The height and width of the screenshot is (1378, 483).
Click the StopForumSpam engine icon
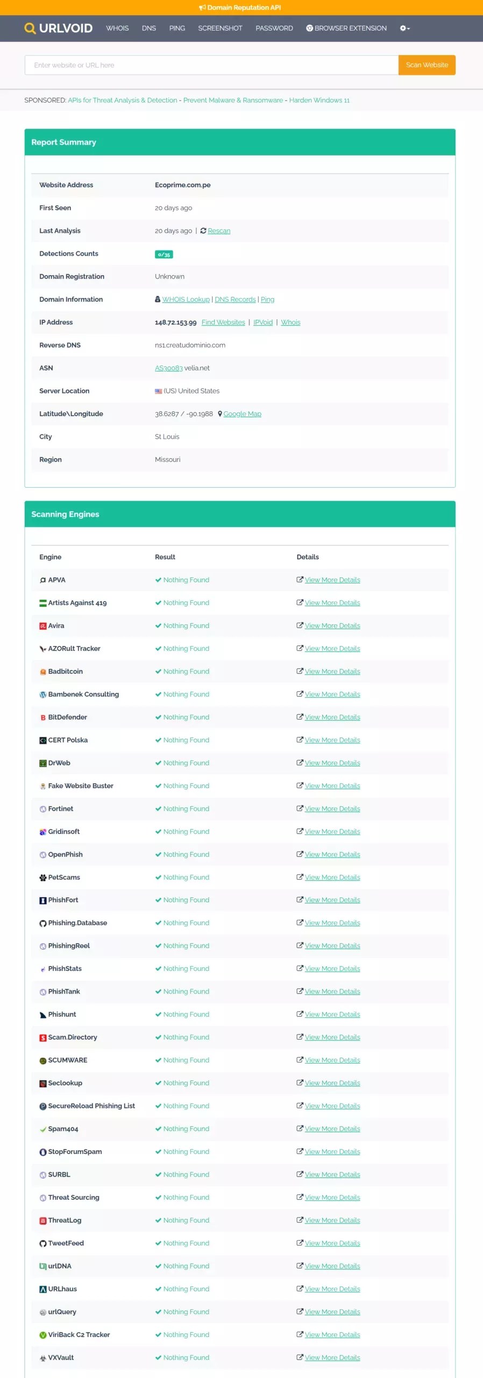(43, 1152)
